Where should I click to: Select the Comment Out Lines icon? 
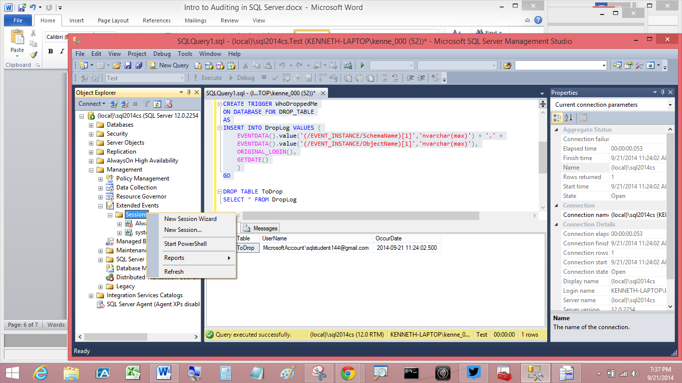[384, 77]
